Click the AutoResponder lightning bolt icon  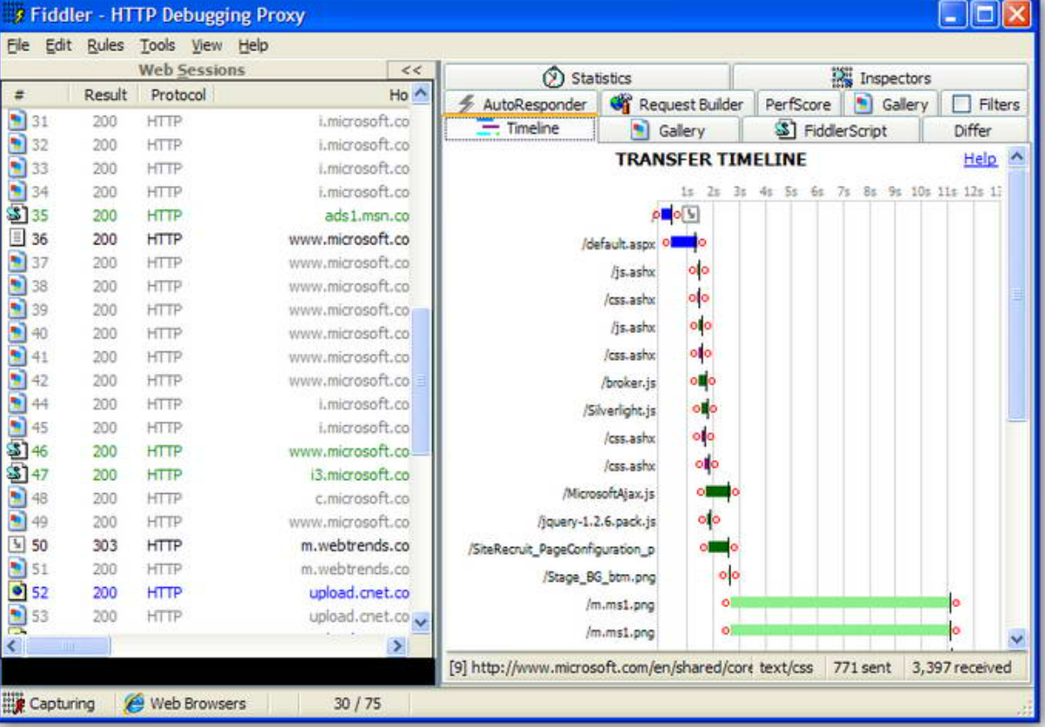click(x=465, y=104)
